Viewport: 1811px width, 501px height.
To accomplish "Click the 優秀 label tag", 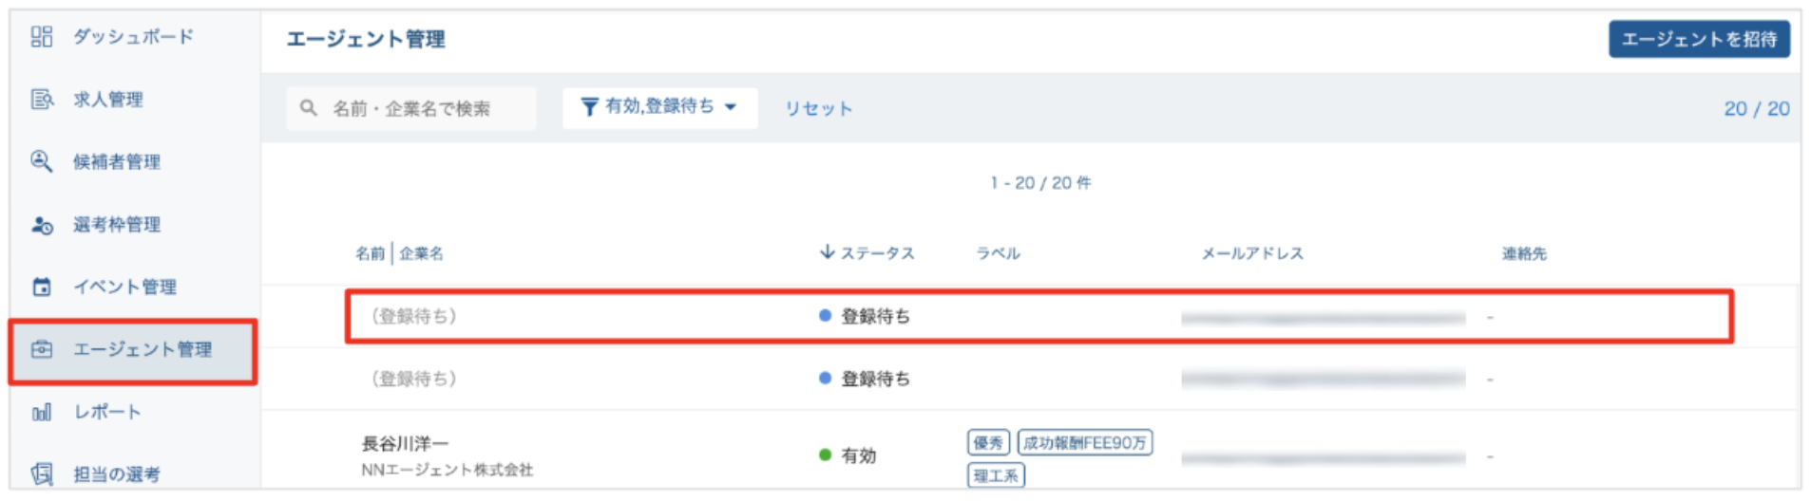I will pos(988,443).
